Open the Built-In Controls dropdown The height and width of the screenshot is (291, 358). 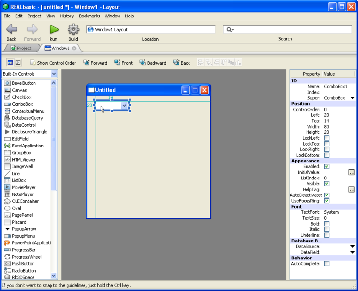(54, 74)
